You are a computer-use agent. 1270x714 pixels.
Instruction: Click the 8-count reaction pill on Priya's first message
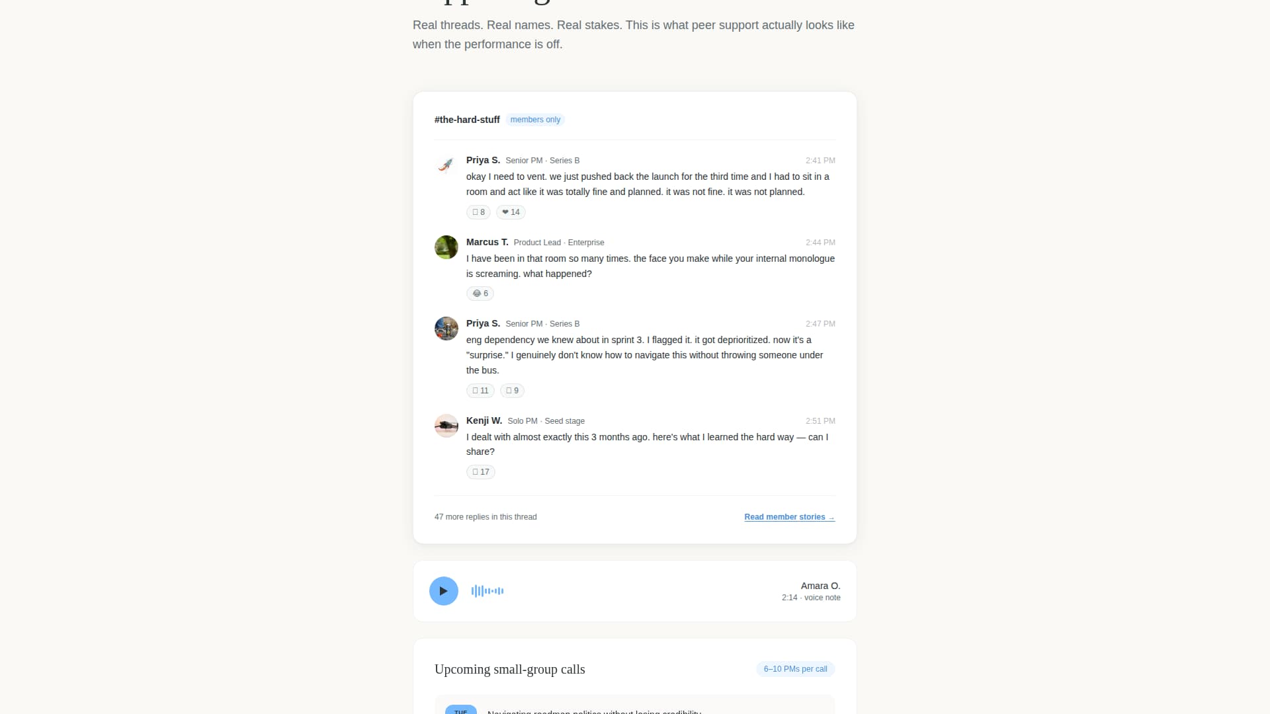click(x=478, y=212)
